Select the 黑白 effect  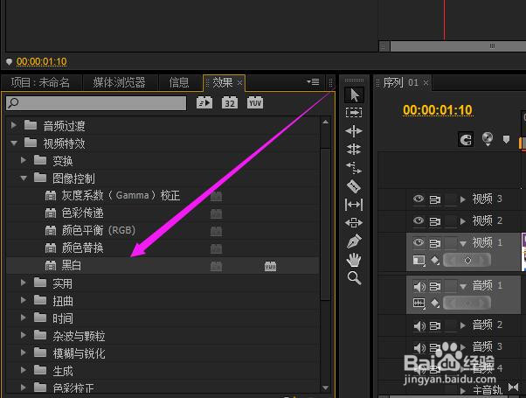(163, 266)
